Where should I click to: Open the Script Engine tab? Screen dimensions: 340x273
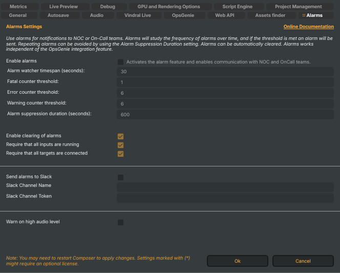tap(239, 7)
